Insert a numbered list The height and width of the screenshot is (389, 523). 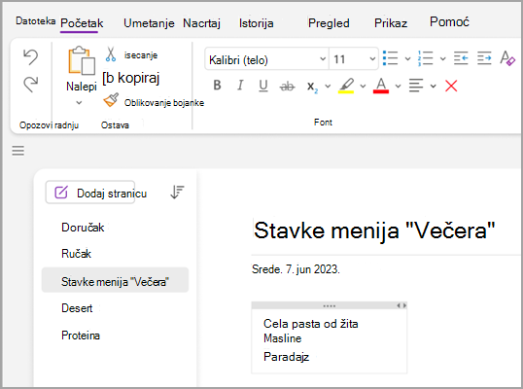tap(426, 58)
